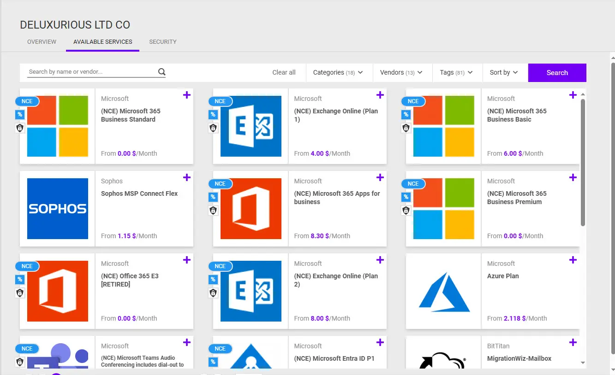615x375 pixels.
Task: Open Azure Plan service title
Action: [503, 276]
